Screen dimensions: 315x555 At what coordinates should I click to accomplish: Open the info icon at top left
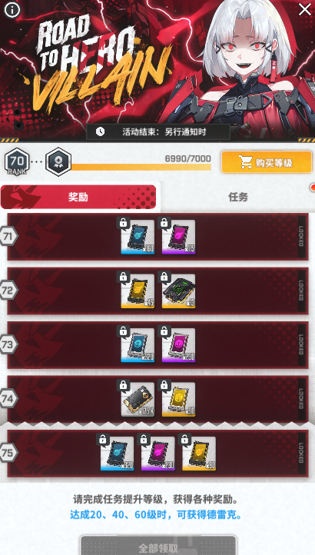[x=12, y=10]
